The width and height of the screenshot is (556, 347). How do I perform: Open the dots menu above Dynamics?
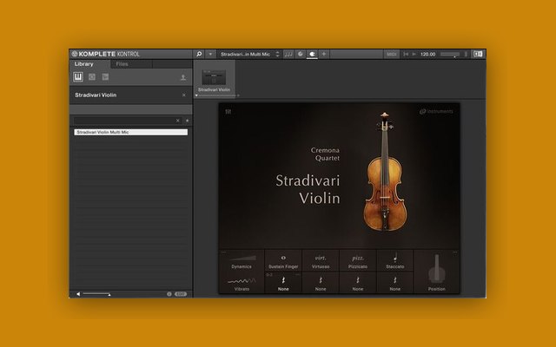pos(223,252)
